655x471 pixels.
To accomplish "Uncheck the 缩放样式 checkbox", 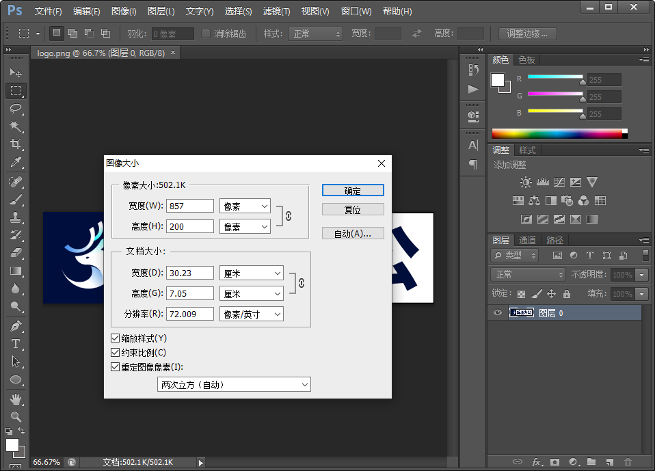I will click(x=115, y=338).
